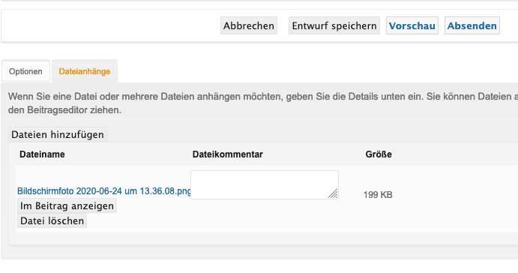Screen dimensions: 518x273
Task: Click the Abbrechen button
Action: 249,25
